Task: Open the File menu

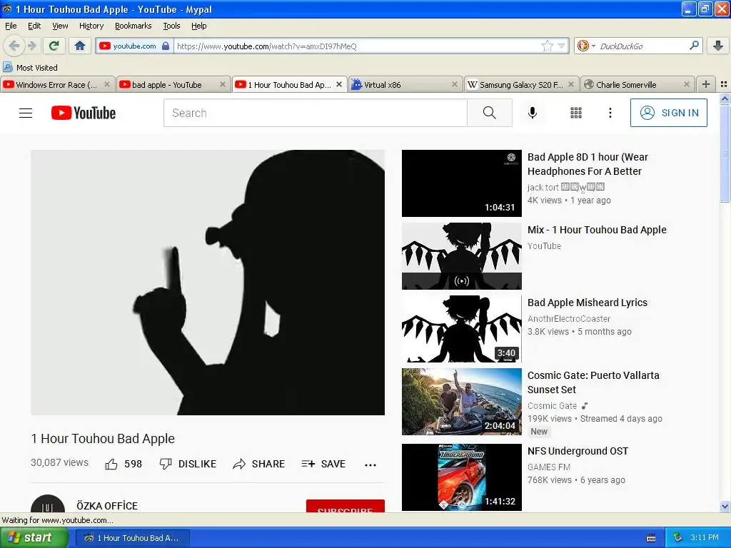Action: [11, 26]
